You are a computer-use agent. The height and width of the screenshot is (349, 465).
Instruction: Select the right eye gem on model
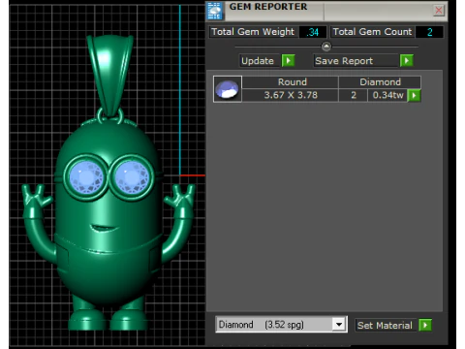132,177
